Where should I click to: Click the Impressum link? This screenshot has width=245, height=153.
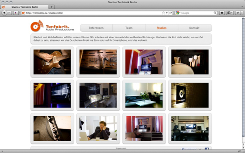click(x=121, y=148)
